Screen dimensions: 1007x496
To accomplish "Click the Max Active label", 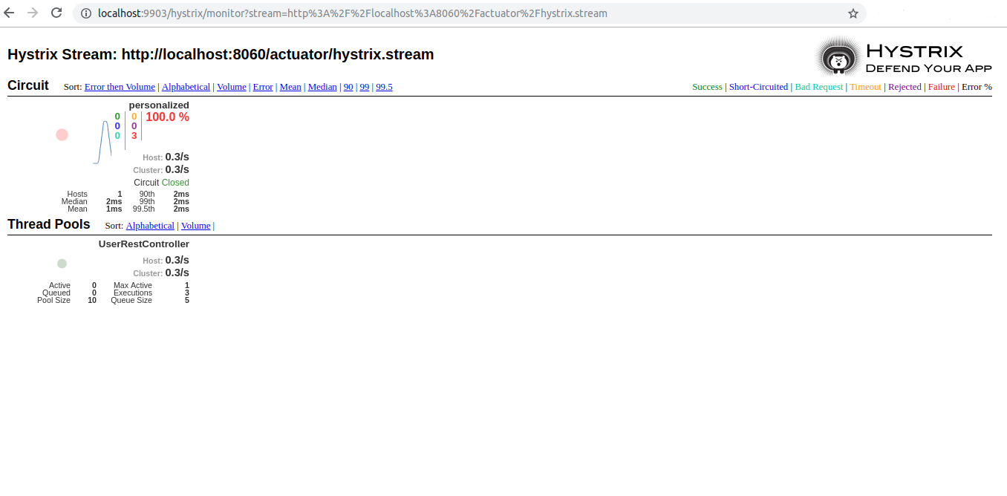I will [x=133, y=286].
